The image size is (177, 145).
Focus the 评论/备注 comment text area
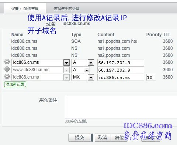[121, 107]
